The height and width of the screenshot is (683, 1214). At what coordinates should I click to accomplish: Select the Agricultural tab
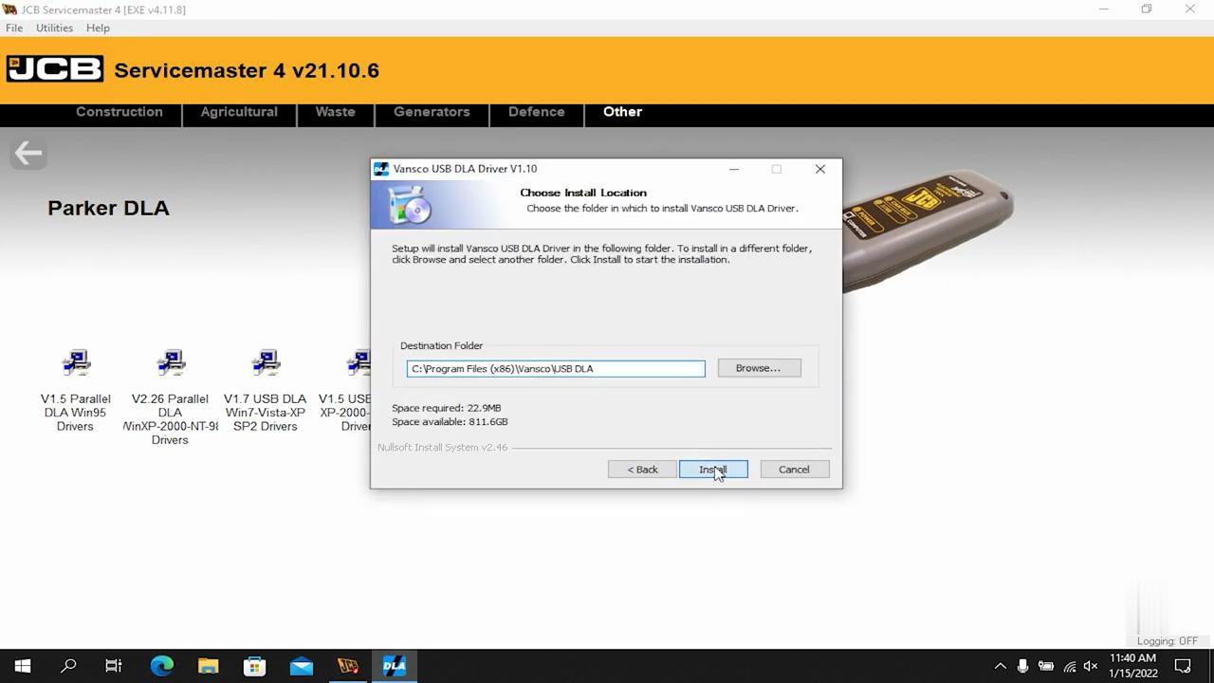click(x=239, y=112)
